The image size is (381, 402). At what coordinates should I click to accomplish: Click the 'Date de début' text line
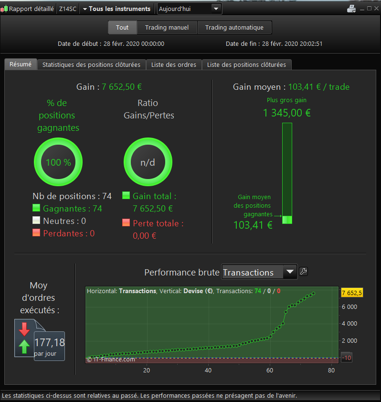[111, 44]
